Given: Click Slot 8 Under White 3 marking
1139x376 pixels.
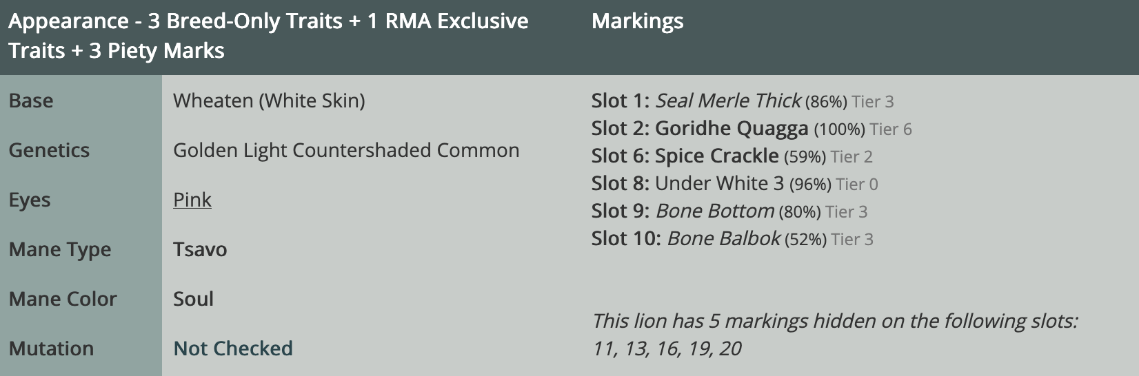Looking at the screenshot, I should pyautogui.click(x=719, y=184).
